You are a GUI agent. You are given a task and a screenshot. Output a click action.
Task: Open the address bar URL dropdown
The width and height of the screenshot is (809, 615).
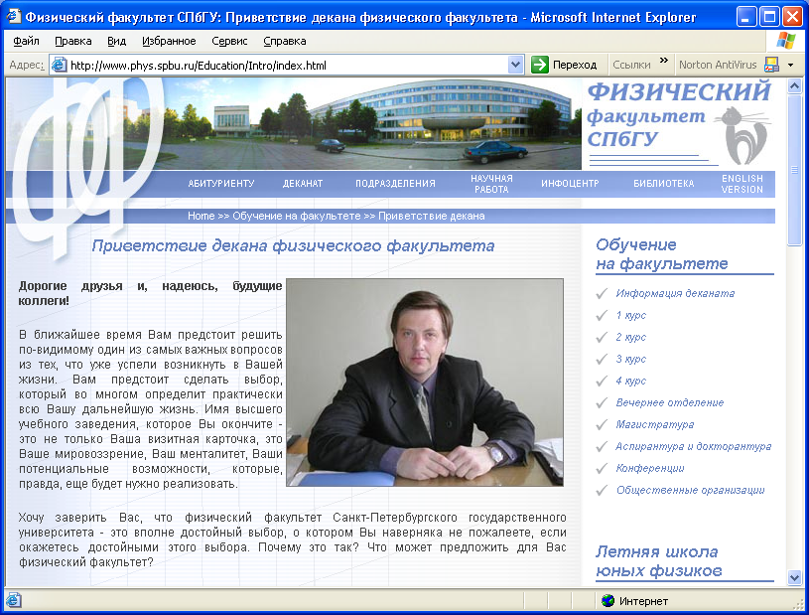[515, 65]
